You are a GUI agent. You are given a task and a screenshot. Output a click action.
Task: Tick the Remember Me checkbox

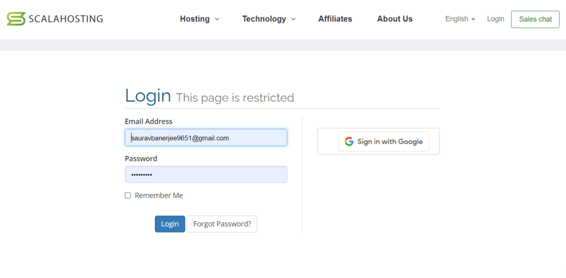click(x=128, y=195)
